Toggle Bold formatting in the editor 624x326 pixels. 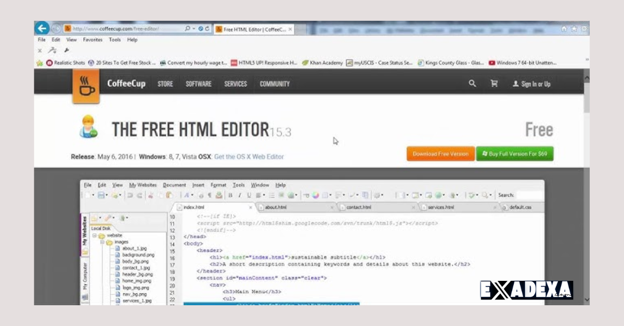coord(230,196)
